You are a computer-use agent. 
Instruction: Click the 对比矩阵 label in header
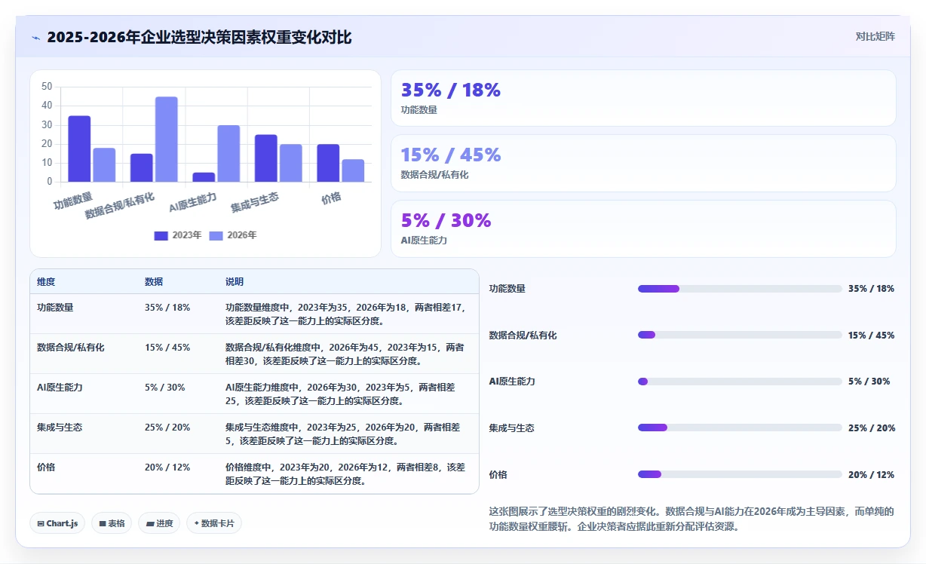(x=875, y=37)
